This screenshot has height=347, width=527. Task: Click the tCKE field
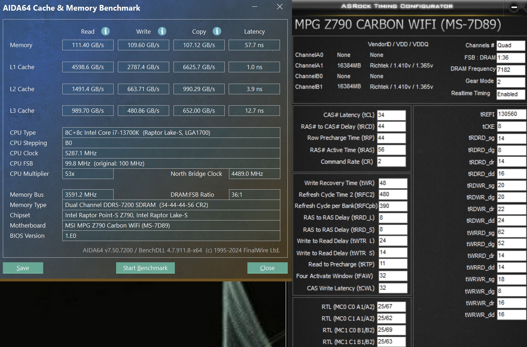(511, 126)
